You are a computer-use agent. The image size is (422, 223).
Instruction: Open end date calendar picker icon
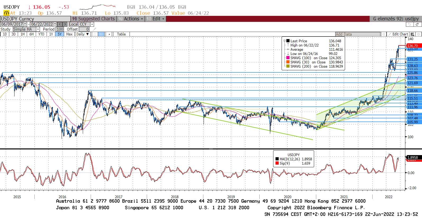55,24
